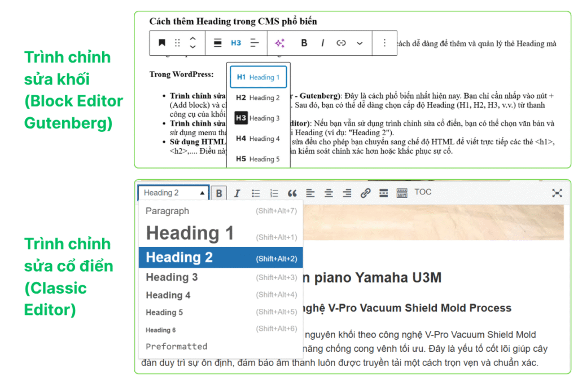Toggle the Classic Editor toolbar keyboard icon
Screen dimensions: 578x385
pos(402,193)
